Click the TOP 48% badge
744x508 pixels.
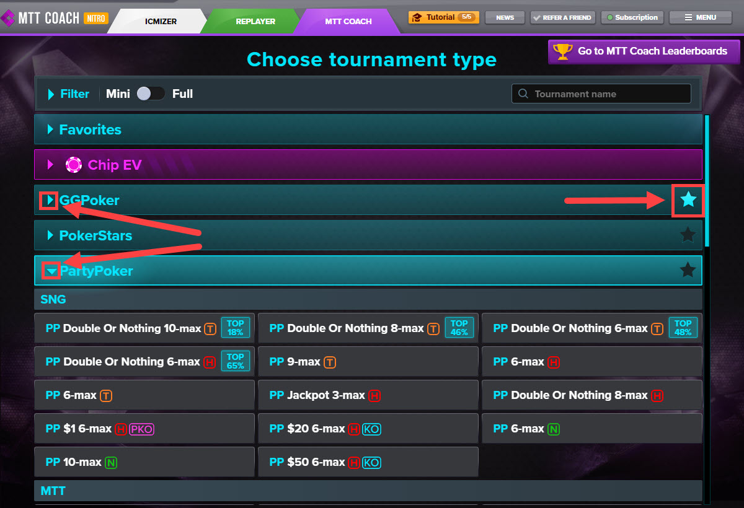point(683,328)
